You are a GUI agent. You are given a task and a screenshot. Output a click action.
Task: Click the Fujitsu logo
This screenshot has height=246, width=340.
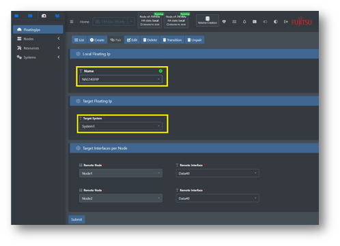pos(302,22)
